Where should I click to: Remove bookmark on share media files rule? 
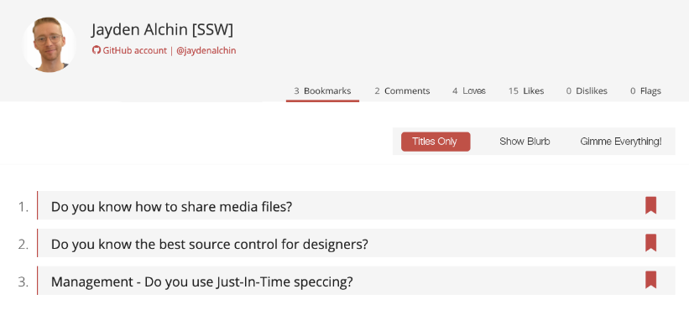pyautogui.click(x=650, y=205)
